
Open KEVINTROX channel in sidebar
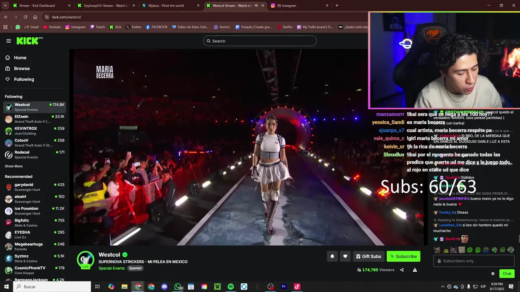click(35, 131)
